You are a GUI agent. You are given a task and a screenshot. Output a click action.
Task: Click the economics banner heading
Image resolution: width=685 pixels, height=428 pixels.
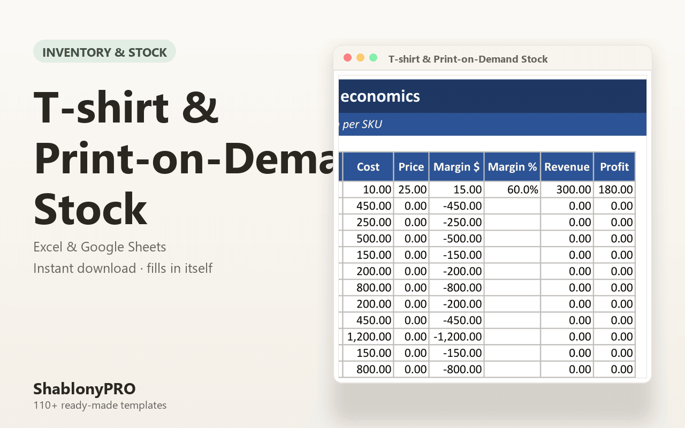coord(380,96)
